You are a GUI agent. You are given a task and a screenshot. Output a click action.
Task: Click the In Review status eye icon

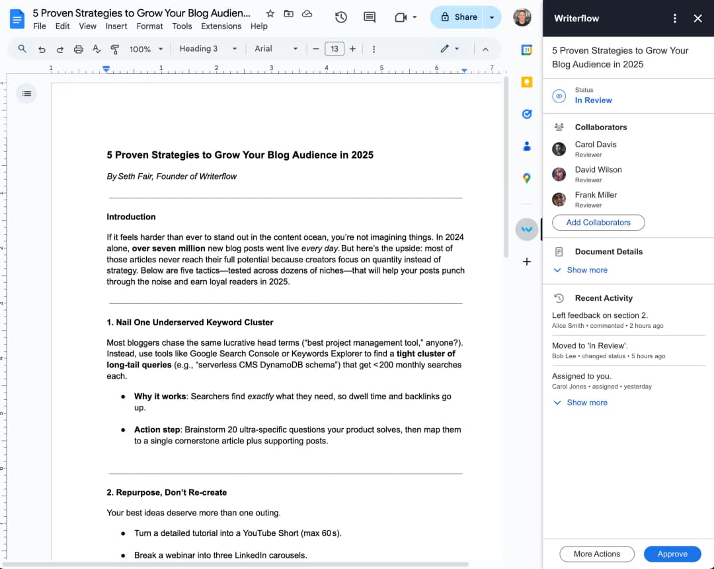pyautogui.click(x=559, y=96)
